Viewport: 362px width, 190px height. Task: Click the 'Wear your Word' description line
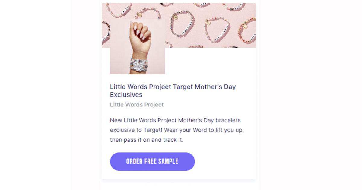click(x=176, y=130)
